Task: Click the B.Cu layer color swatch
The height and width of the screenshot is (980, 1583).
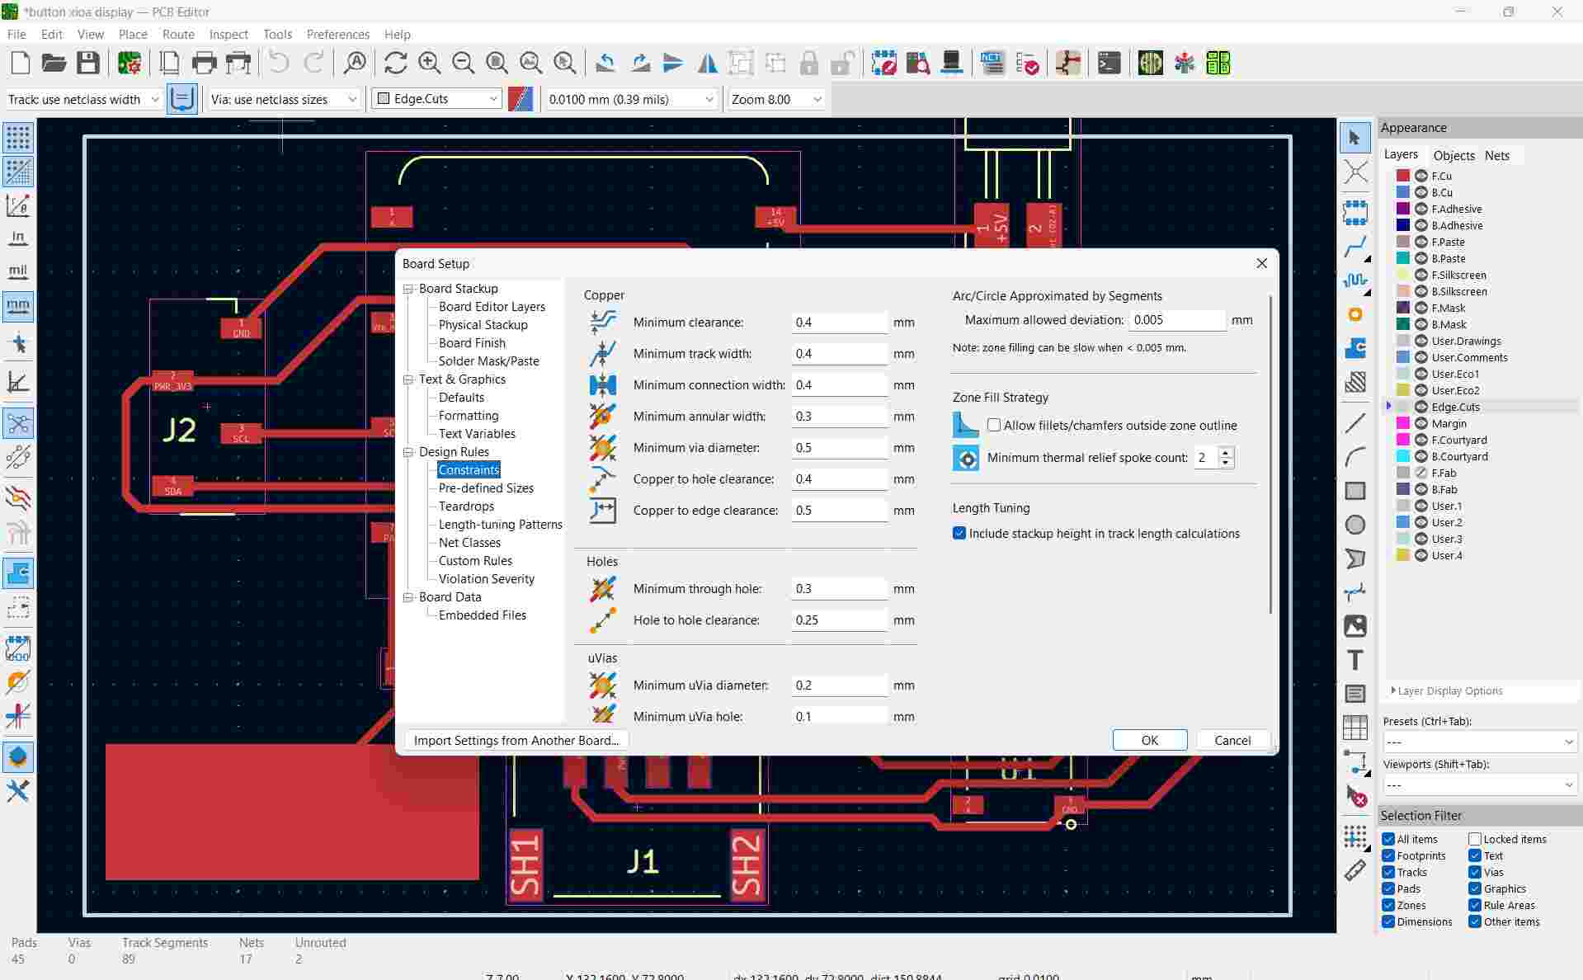Action: 1402,192
